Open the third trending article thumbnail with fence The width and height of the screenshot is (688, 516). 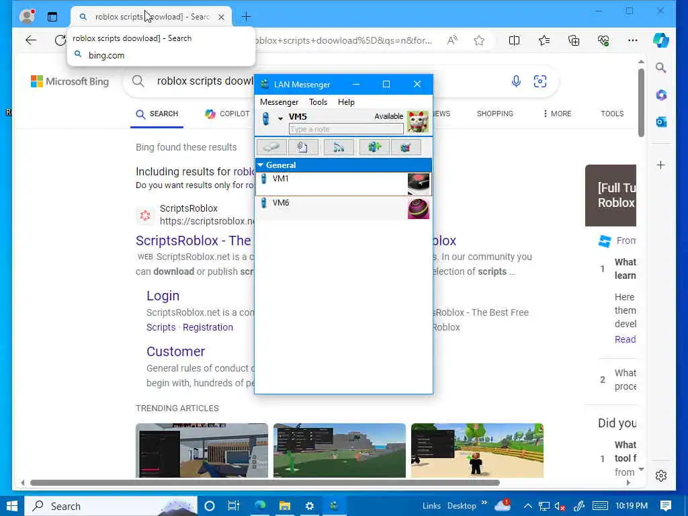[x=478, y=450]
